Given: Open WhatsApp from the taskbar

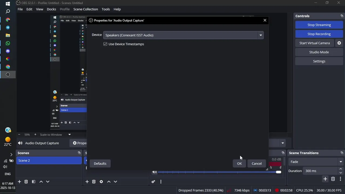Looking at the screenshot, I should point(8,43).
